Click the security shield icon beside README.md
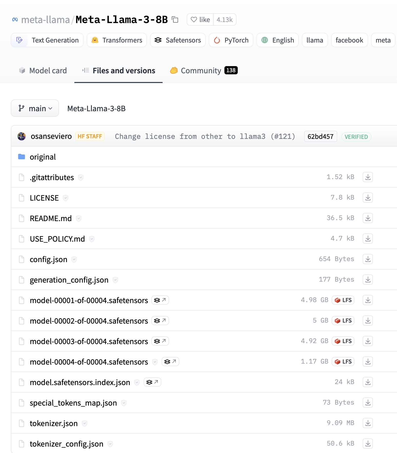This screenshot has height=453, width=397. pyautogui.click(x=79, y=219)
